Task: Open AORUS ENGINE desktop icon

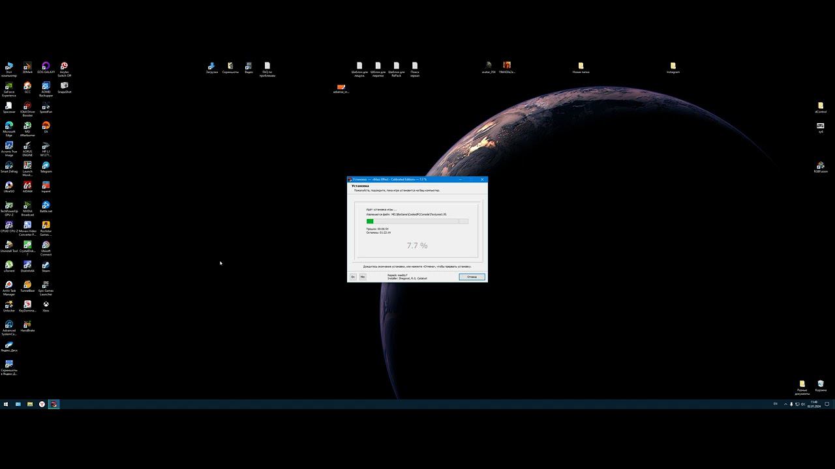Action: [27, 150]
